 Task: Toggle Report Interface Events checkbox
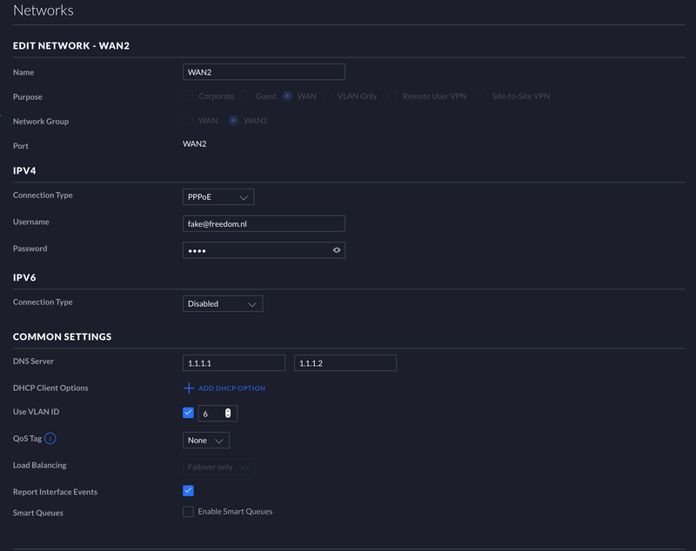(x=188, y=490)
